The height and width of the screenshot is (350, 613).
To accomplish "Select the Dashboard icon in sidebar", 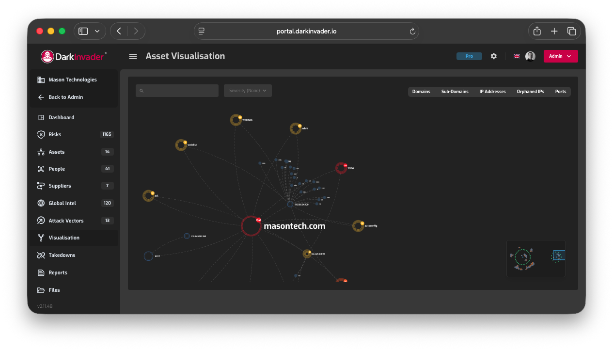I will click(41, 117).
